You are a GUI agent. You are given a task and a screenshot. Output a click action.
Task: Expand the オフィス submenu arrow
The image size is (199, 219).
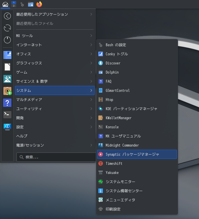pos(91,54)
